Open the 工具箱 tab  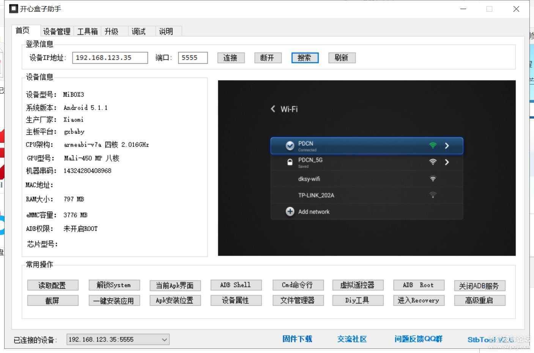pyautogui.click(x=87, y=31)
